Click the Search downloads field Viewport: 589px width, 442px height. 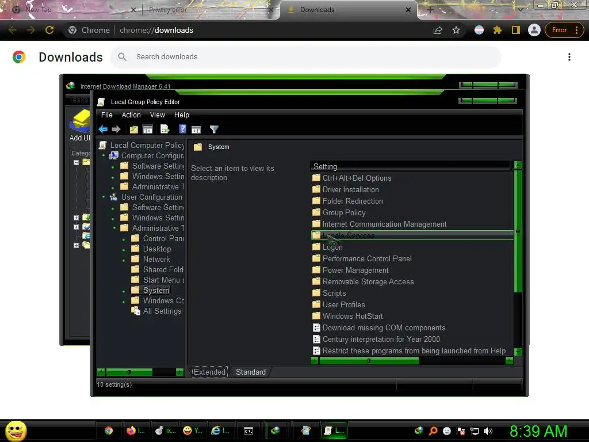(x=306, y=57)
